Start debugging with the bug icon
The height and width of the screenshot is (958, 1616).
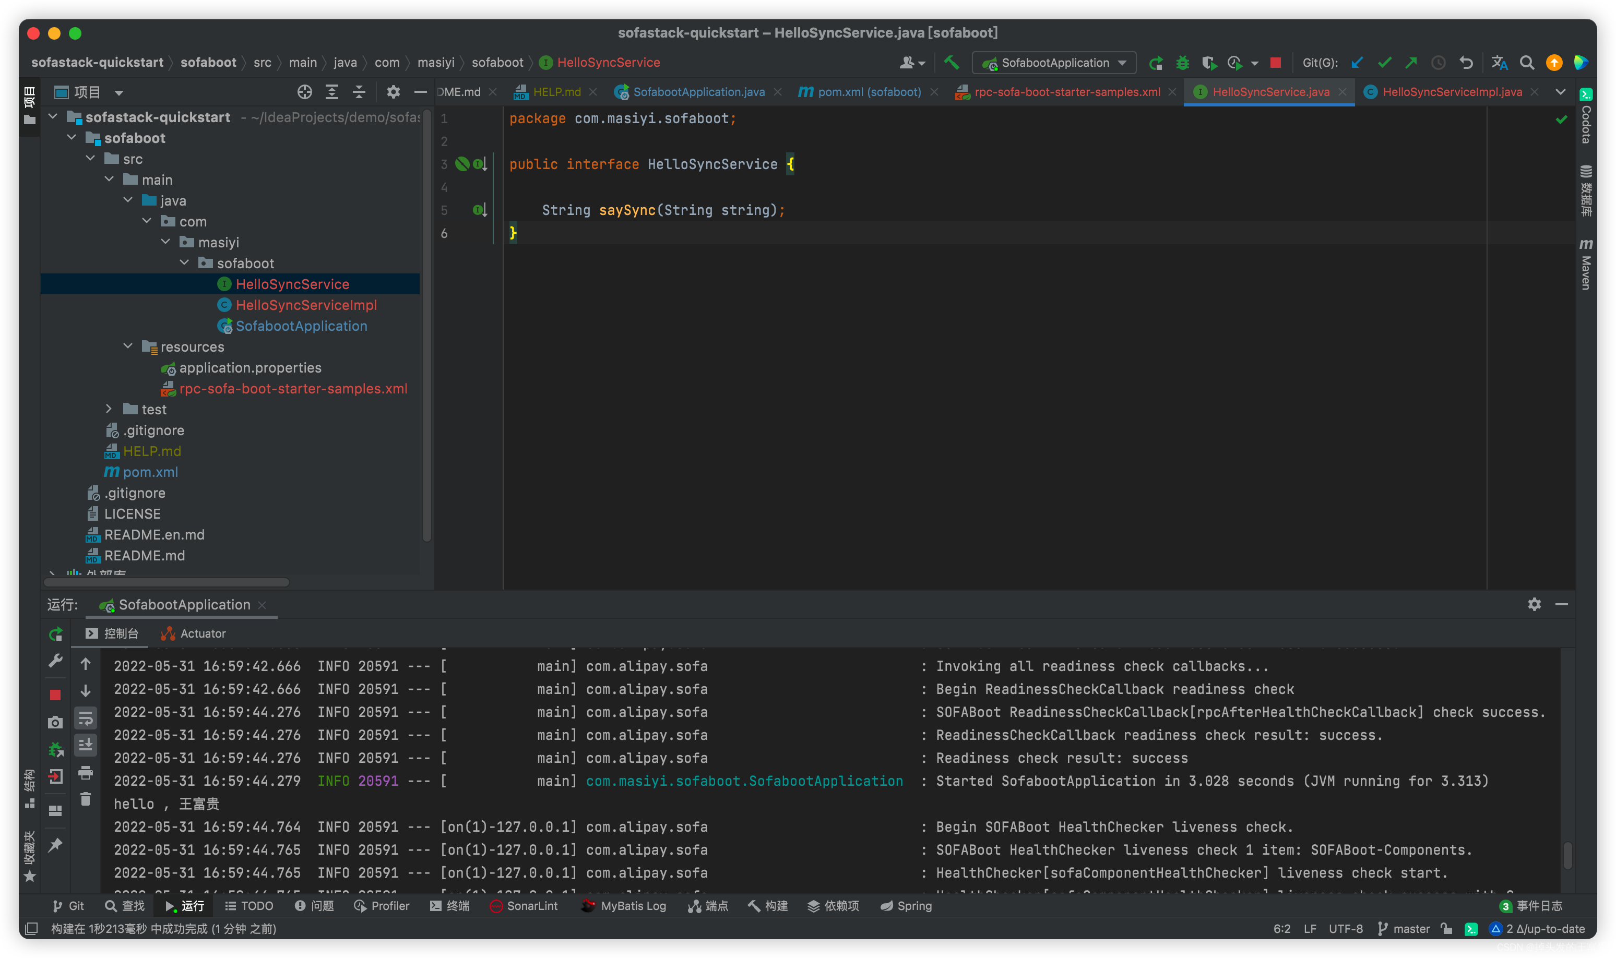tap(1182, 63)
